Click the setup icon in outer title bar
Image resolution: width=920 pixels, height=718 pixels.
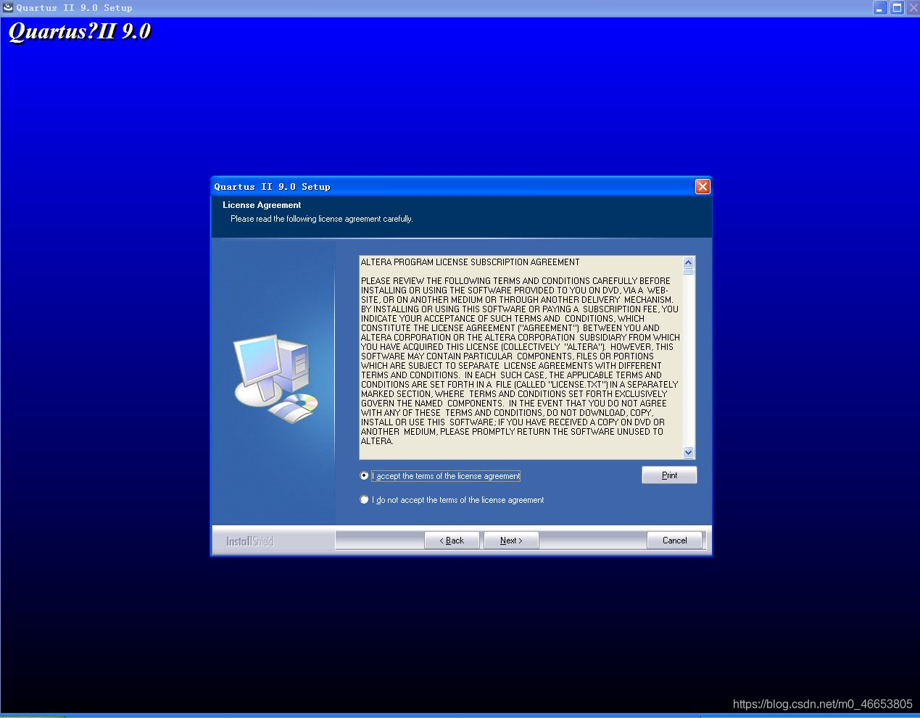coord(8,7)
